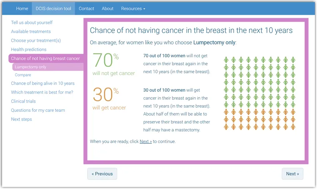Go to Questions for my care team
This screenshot has height=189, width=317.
[38, 111]
